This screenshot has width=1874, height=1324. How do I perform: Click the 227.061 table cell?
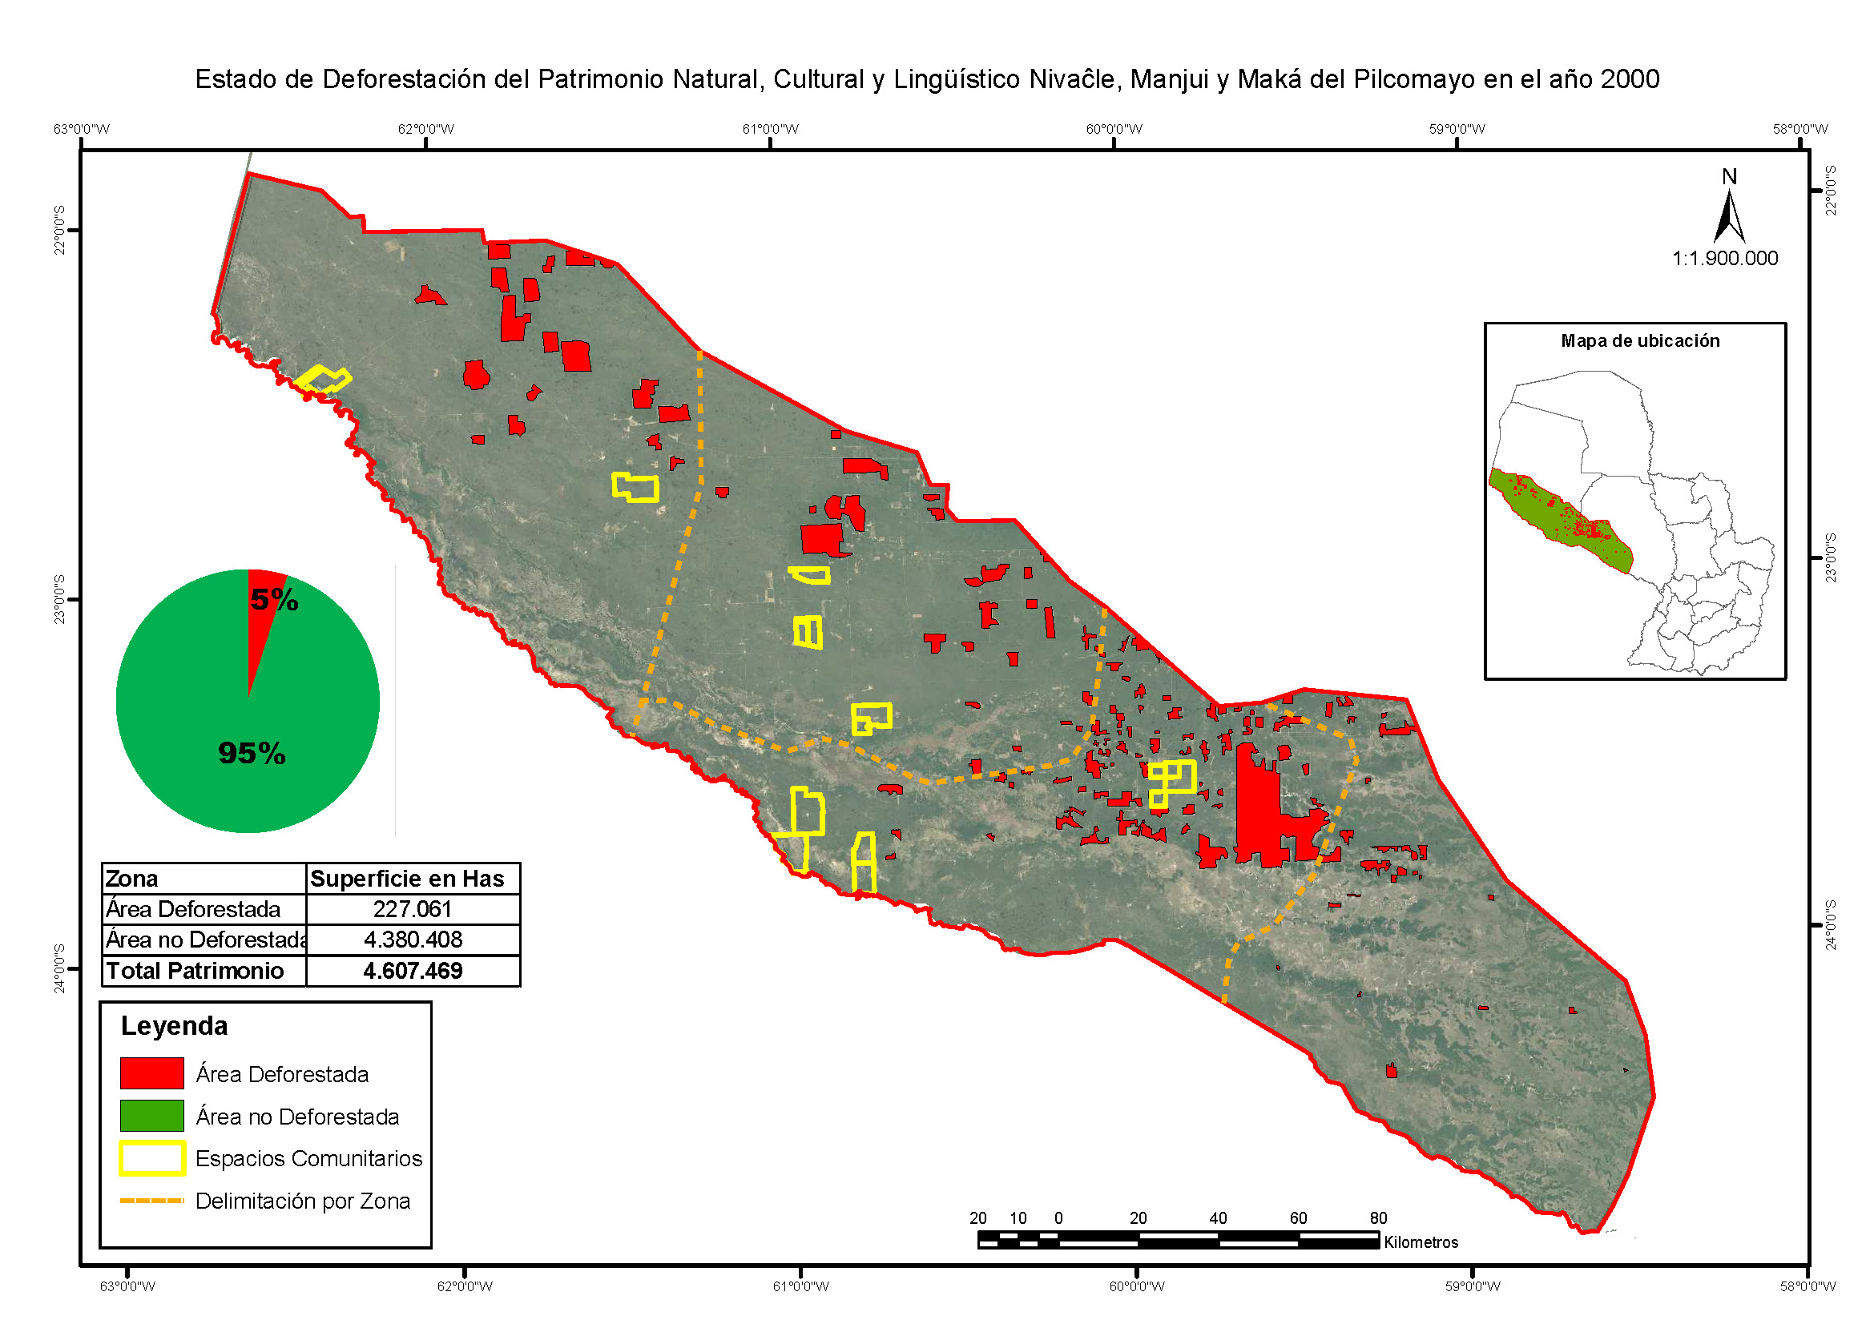click(x=412, y=909)
